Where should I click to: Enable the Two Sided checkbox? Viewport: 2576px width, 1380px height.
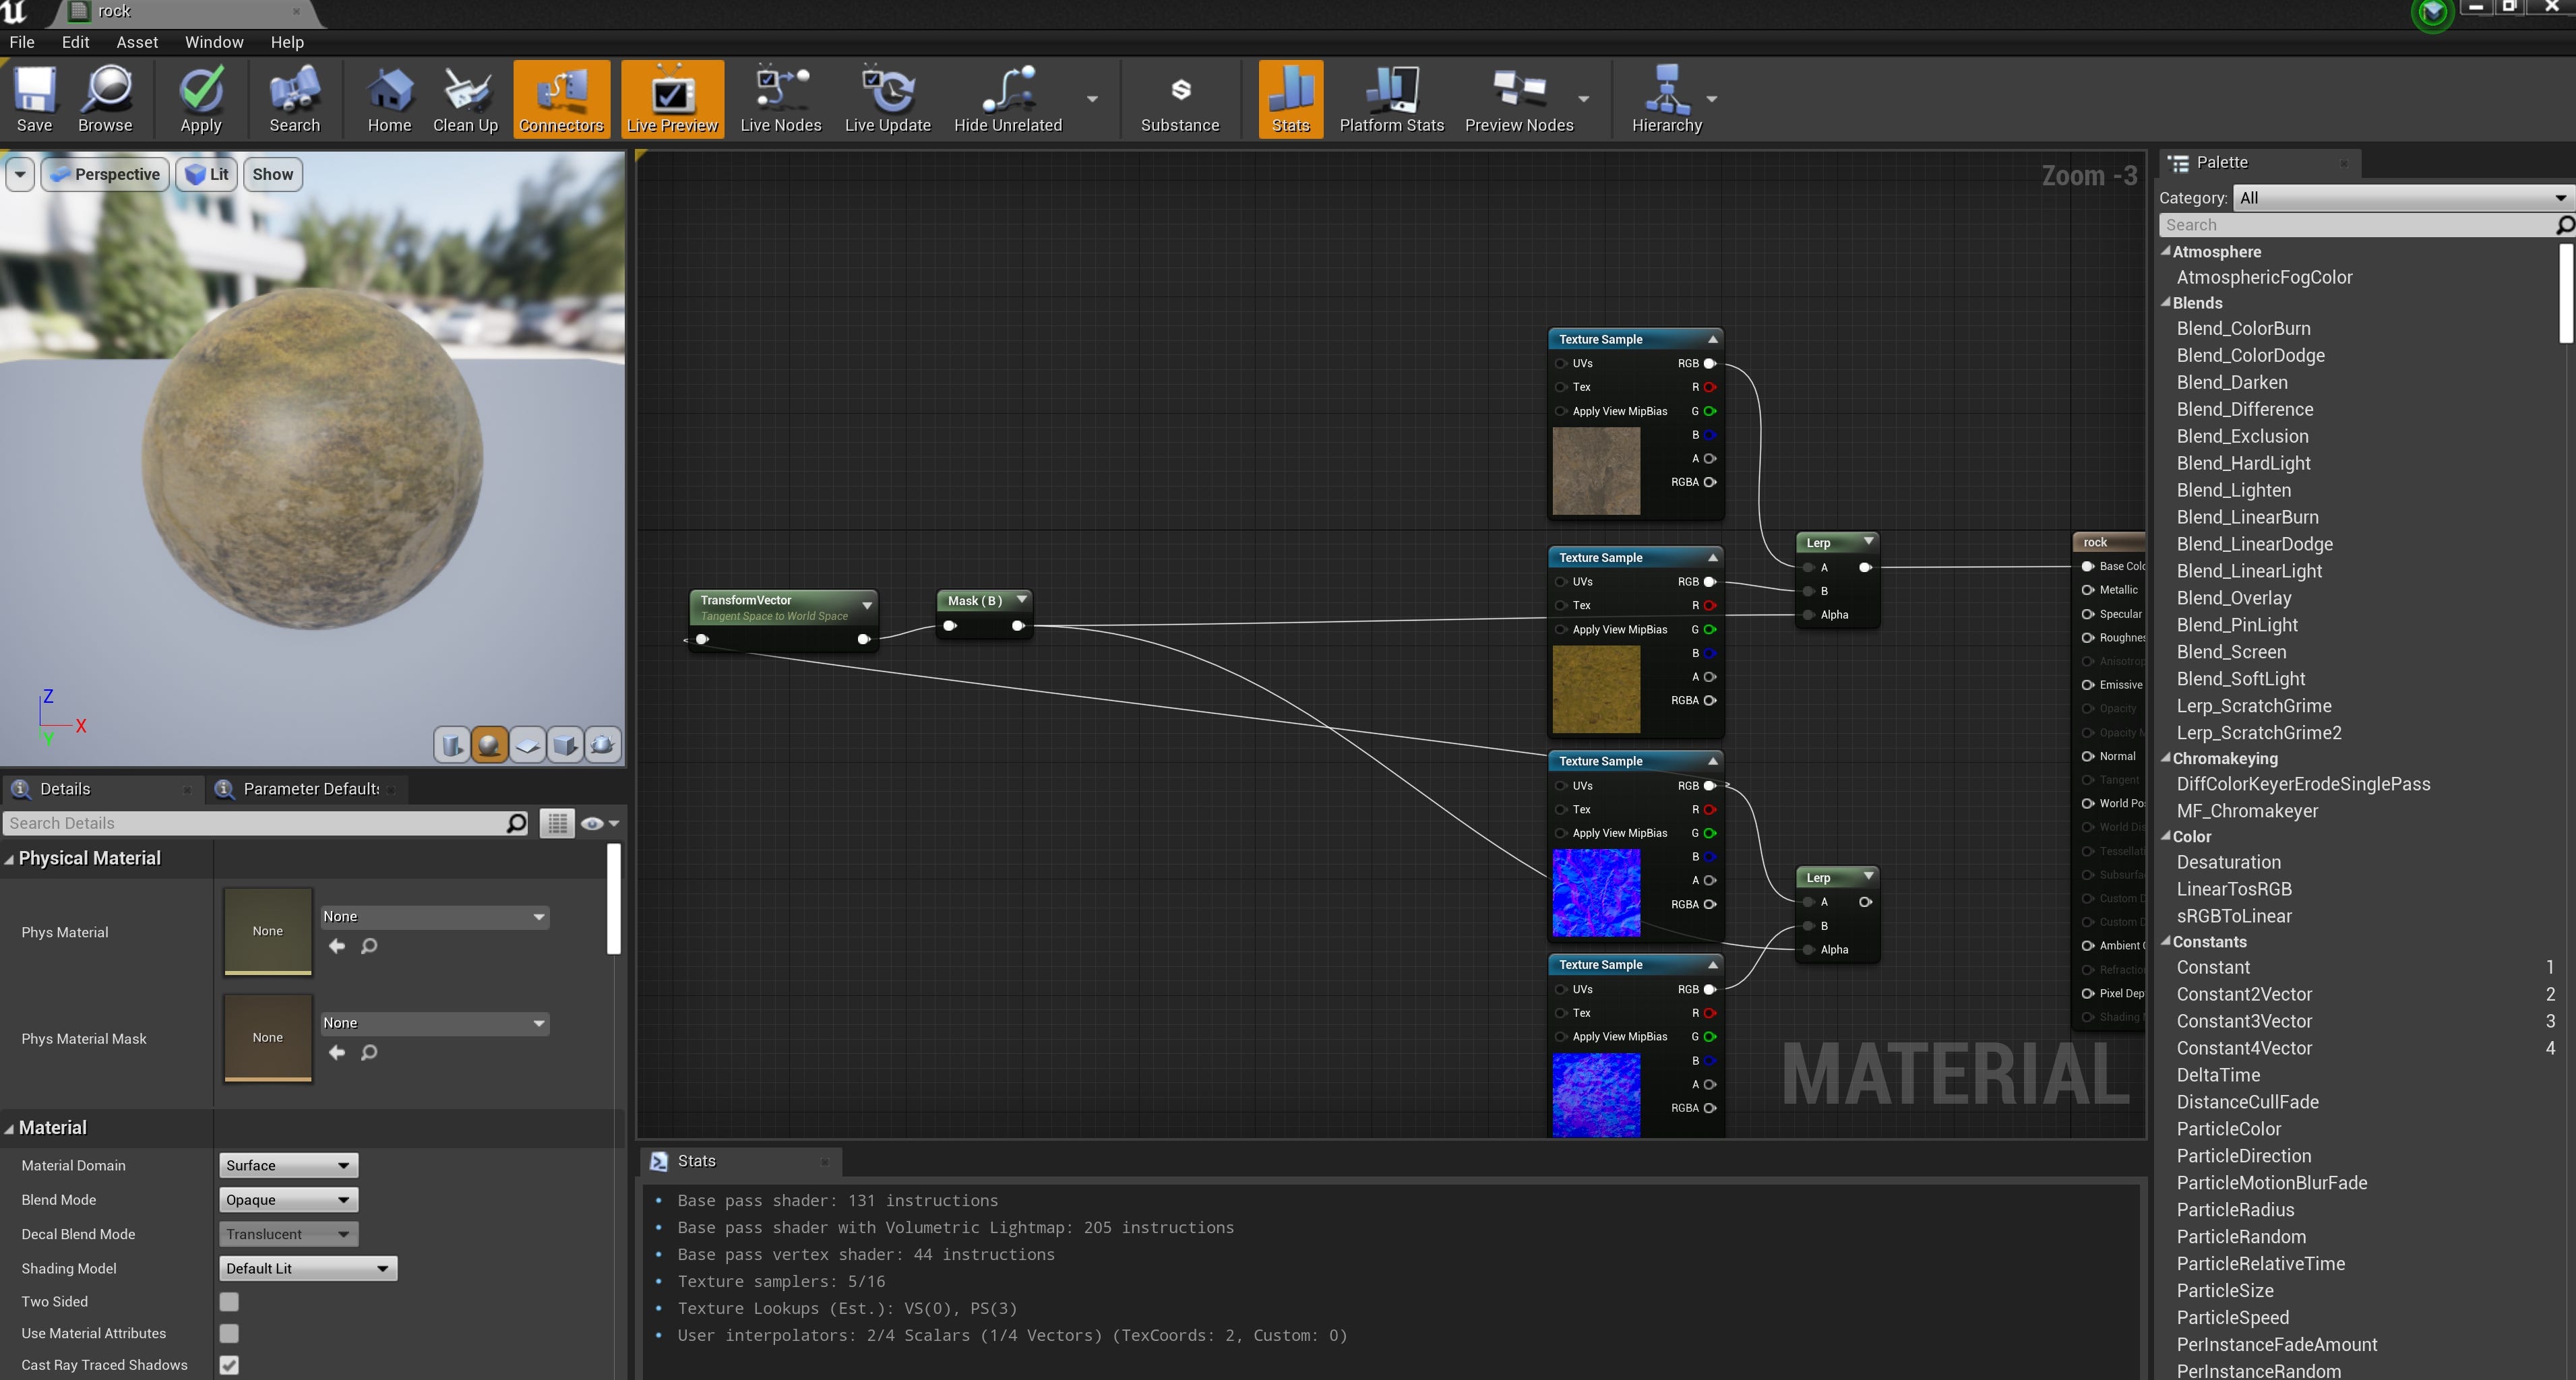[x=229, y=1301]
